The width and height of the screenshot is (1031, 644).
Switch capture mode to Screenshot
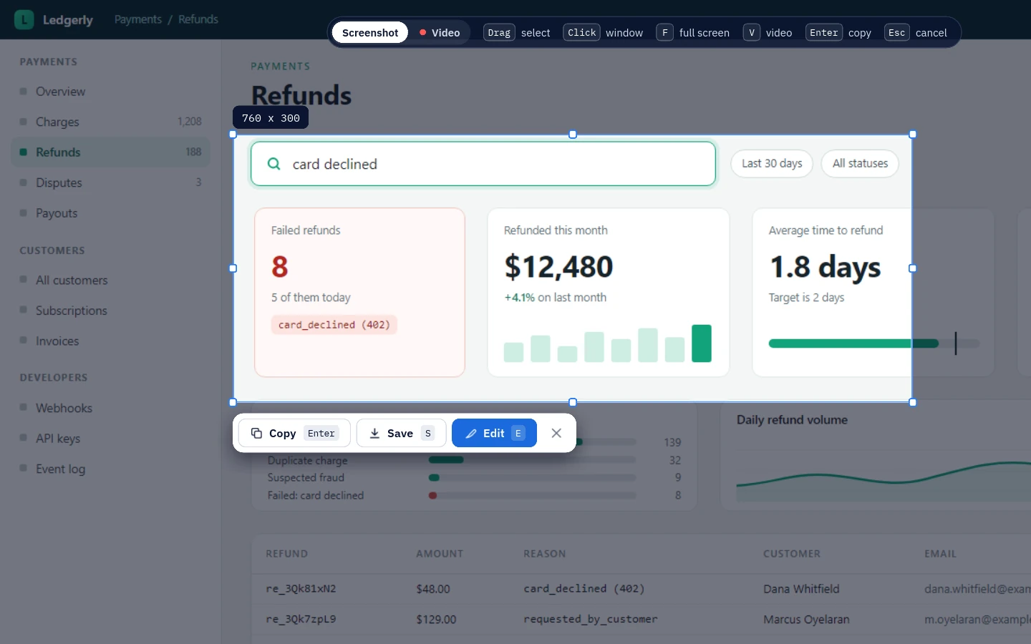[x=370, y=33]
